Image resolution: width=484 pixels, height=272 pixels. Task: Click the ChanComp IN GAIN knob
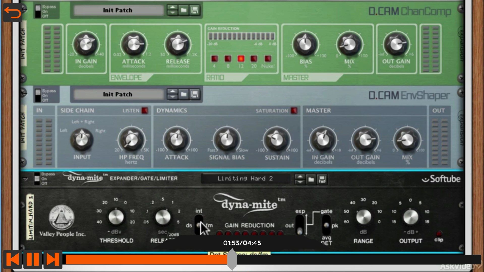[86, 44]
